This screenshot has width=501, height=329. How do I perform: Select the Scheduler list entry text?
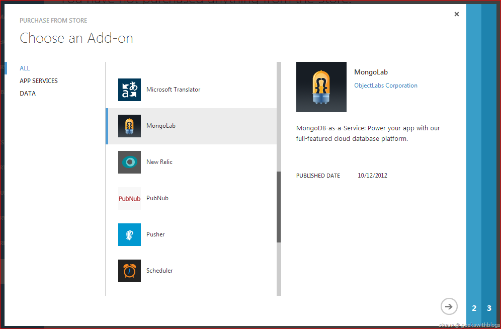tap(159, 271)
